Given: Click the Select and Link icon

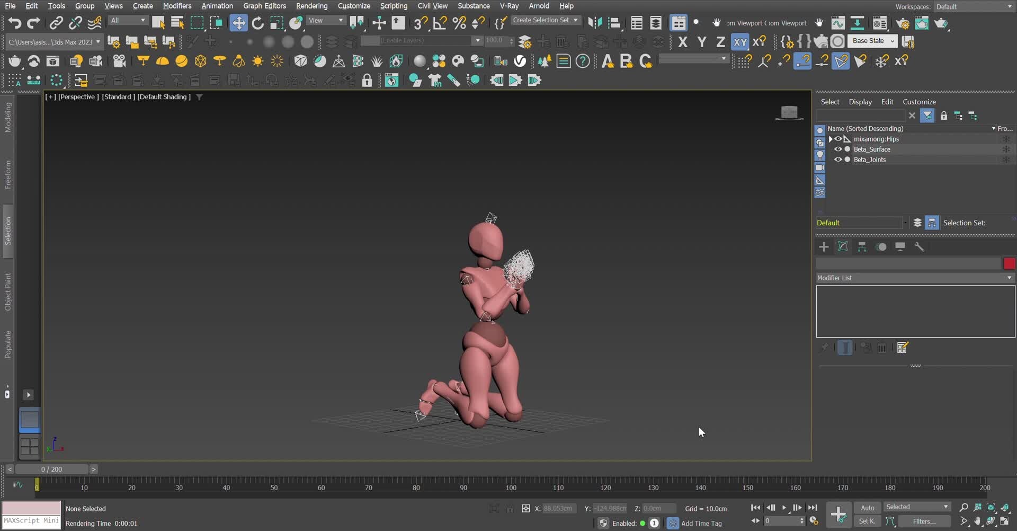Looking at the screenshot, I should click(56, 23).
